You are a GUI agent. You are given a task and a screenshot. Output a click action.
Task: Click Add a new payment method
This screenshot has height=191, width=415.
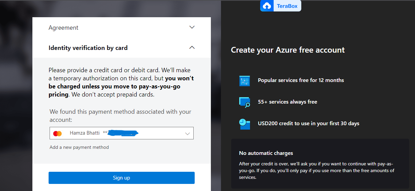pos(79,147)
